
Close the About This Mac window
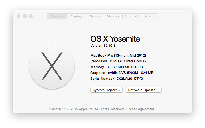tap(19, 16)
